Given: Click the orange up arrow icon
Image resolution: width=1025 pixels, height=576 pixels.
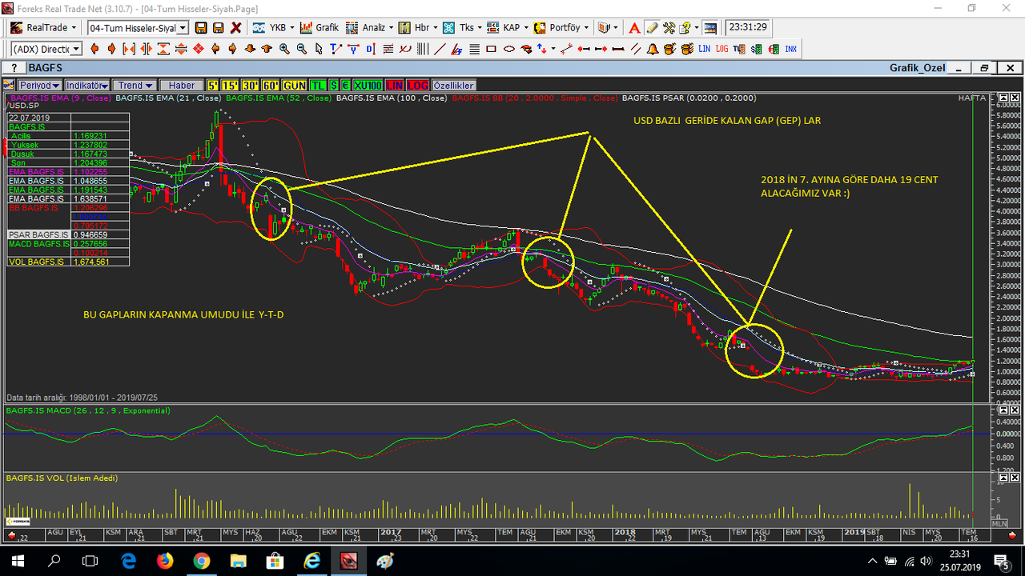Looking at the screenshot, I should tap(267, 49).
